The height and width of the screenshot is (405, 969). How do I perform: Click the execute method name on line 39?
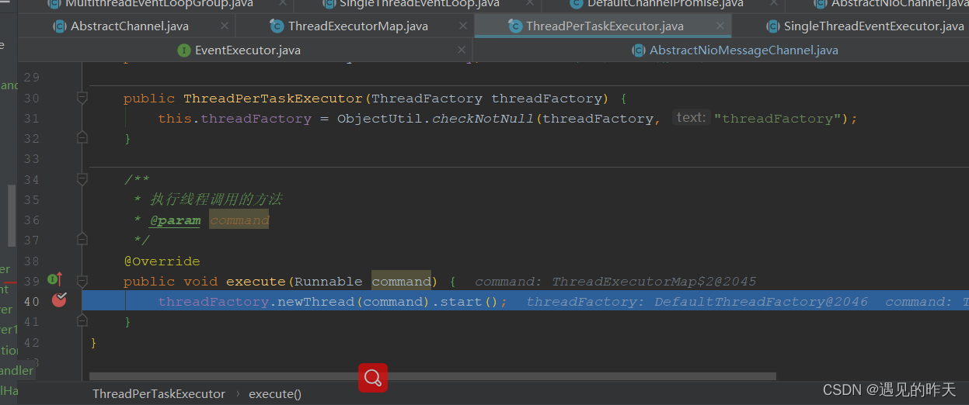coord(256,282)
